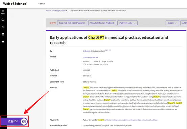
Task: Select the DOI 10.7861/clinmed.2023-0078 text
Action: (95, 65)
